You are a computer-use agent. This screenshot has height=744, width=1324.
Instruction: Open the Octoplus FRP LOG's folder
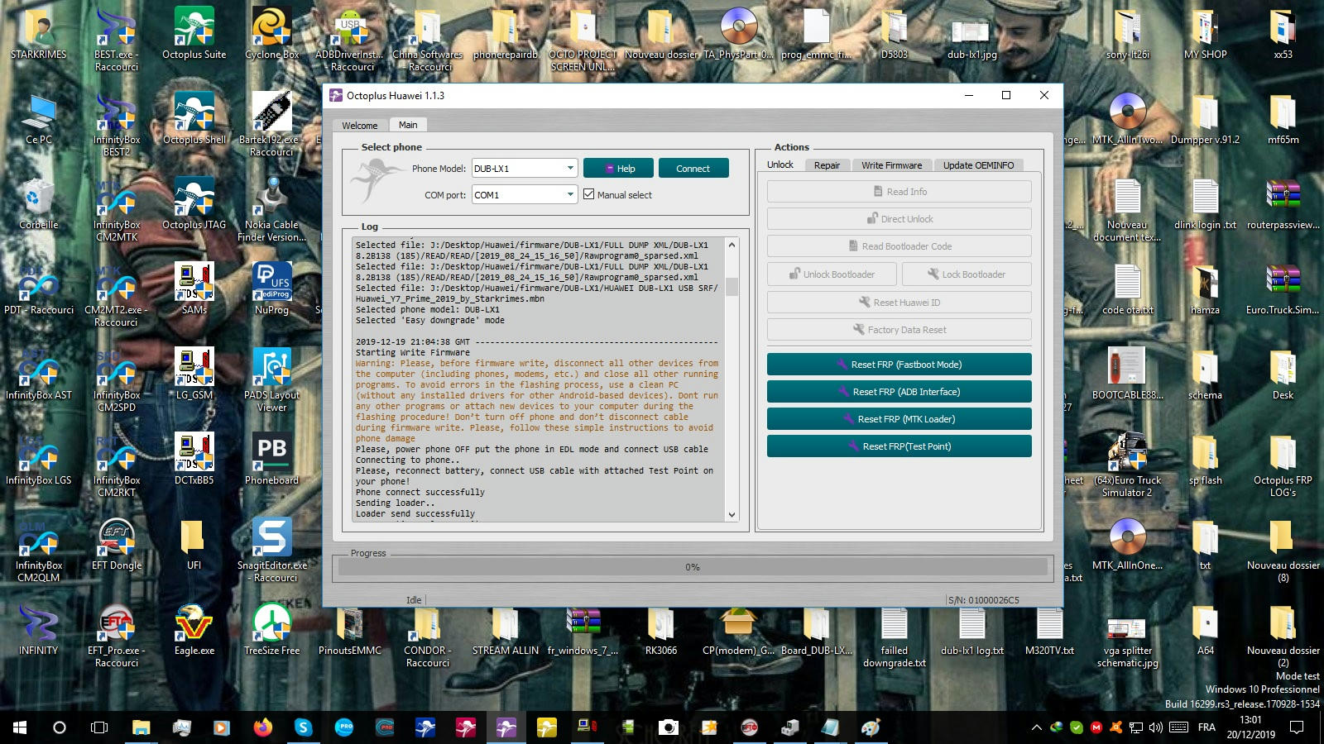[x=1283, y=465]
